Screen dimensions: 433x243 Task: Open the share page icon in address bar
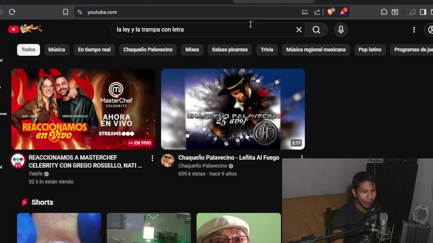(x=317, y=12)
